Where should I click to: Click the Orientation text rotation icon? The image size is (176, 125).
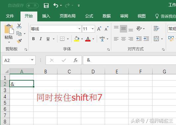(139, 29)
